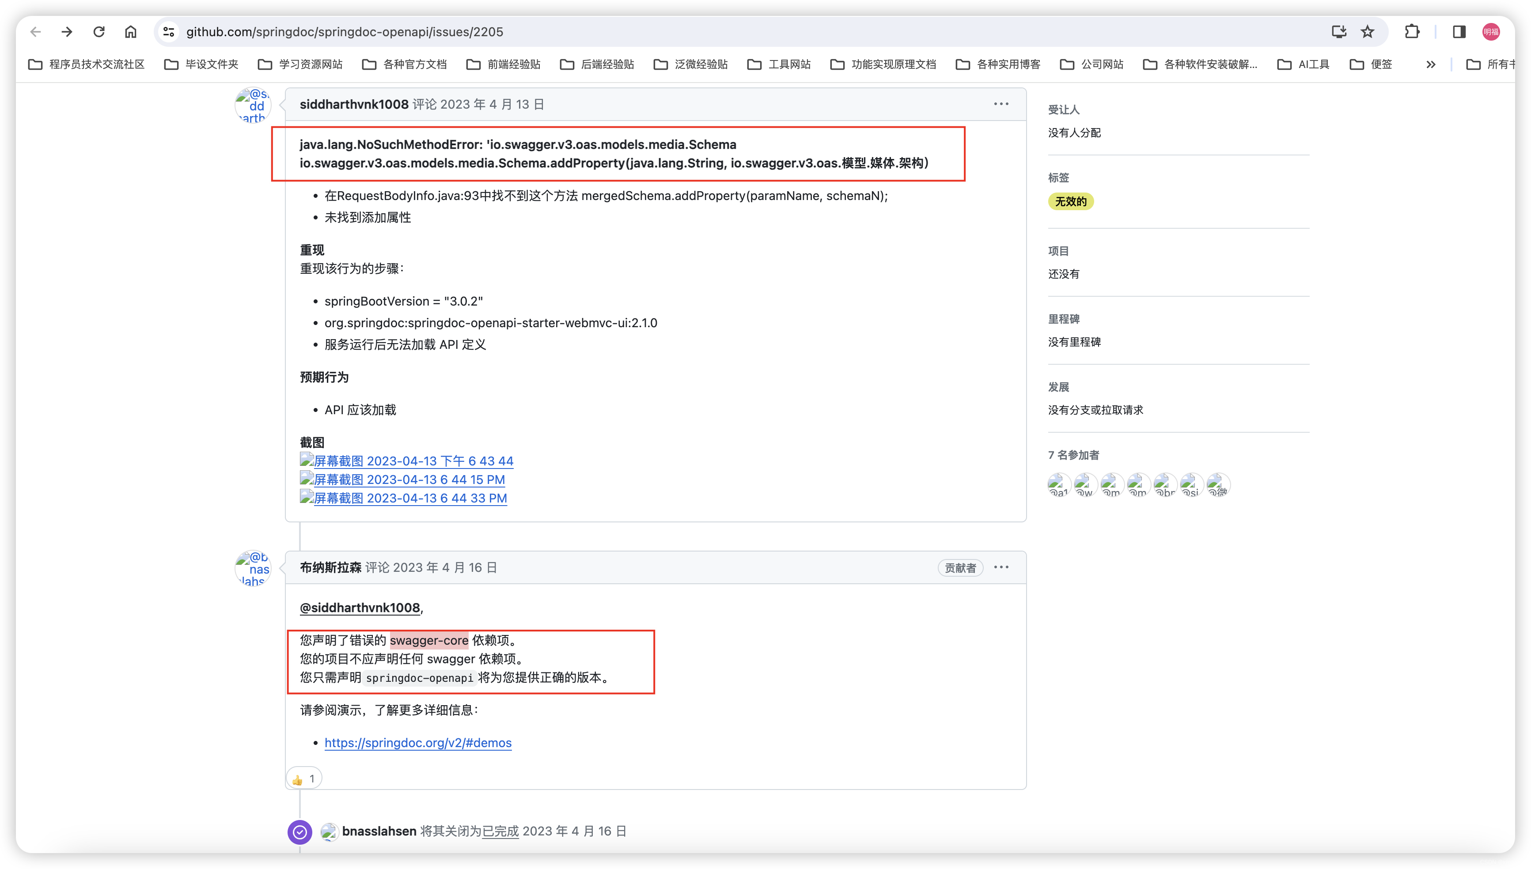
Task: Open the kebab menu on 布纳斯拉森's comment
Action: tap(1001, 567)
